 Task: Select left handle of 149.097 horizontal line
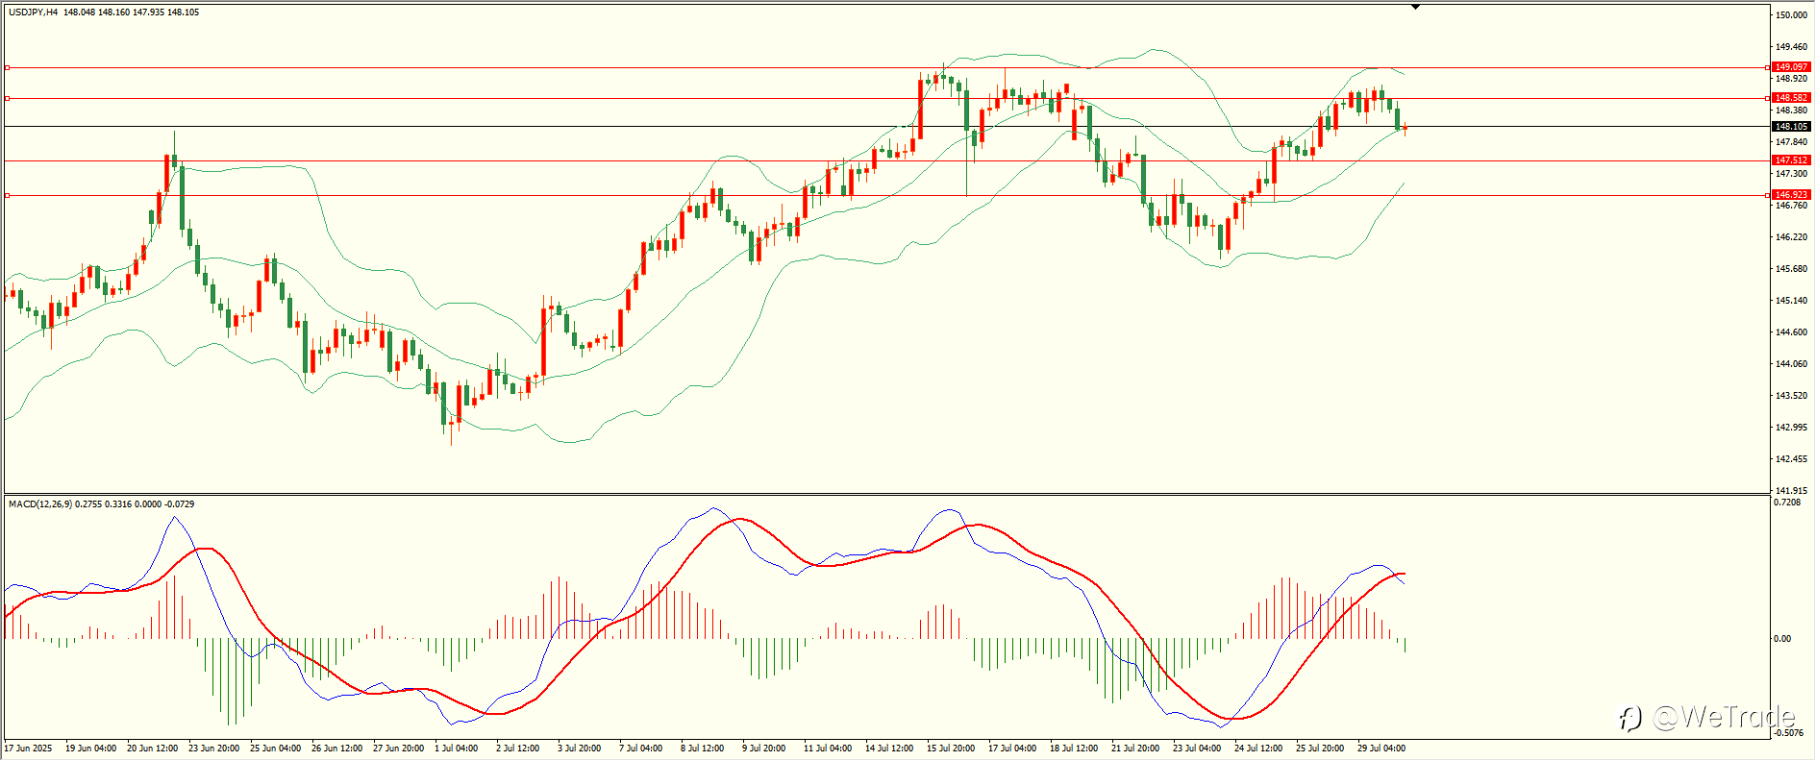(x=7, y=68)
